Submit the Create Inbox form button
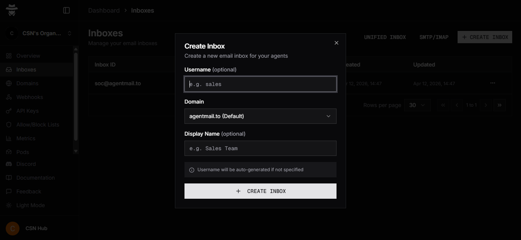This screenshot has height=240, width=521. coord(260,191)
